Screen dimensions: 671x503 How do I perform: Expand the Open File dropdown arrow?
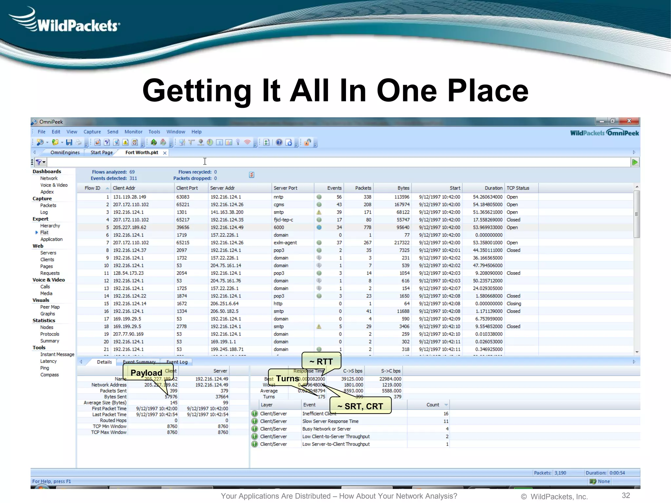62,142
